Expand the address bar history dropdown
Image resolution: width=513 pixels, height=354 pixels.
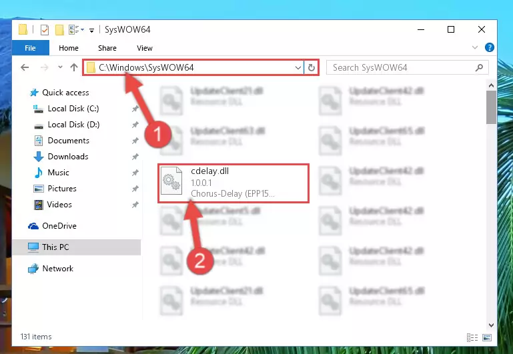coord(298,68)
